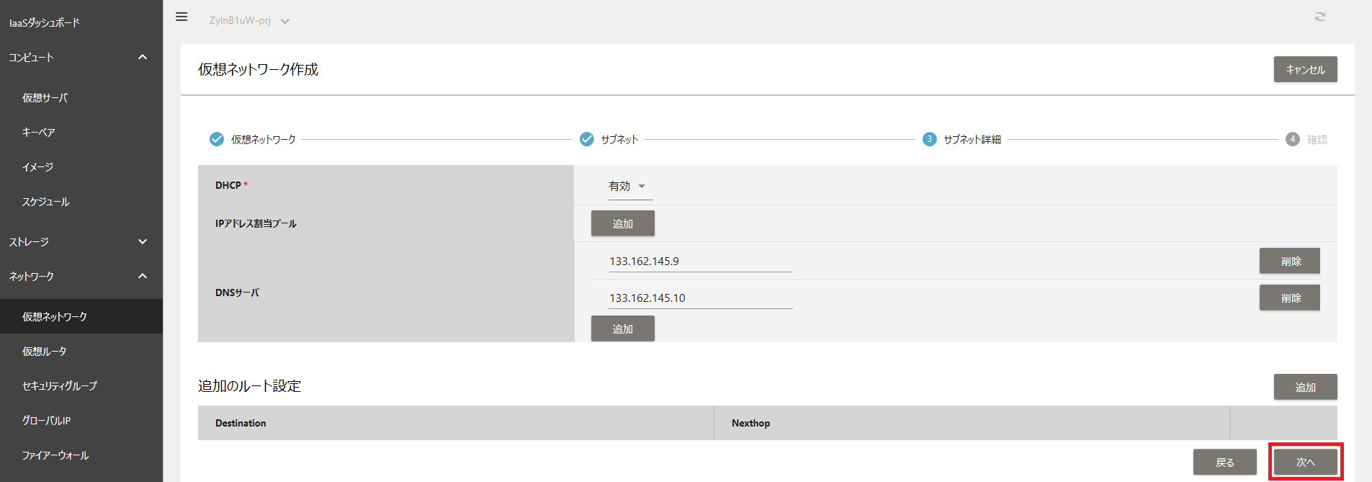Click the 追加のルート設定 heading

[249, 386]
